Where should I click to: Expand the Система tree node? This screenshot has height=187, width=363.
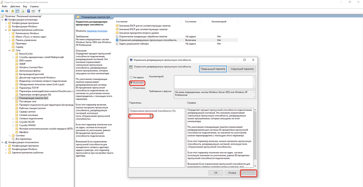click(x=9, y=136)
